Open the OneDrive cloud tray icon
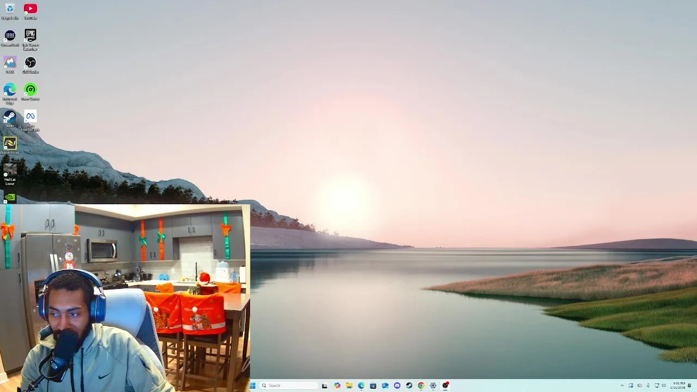 640,385
